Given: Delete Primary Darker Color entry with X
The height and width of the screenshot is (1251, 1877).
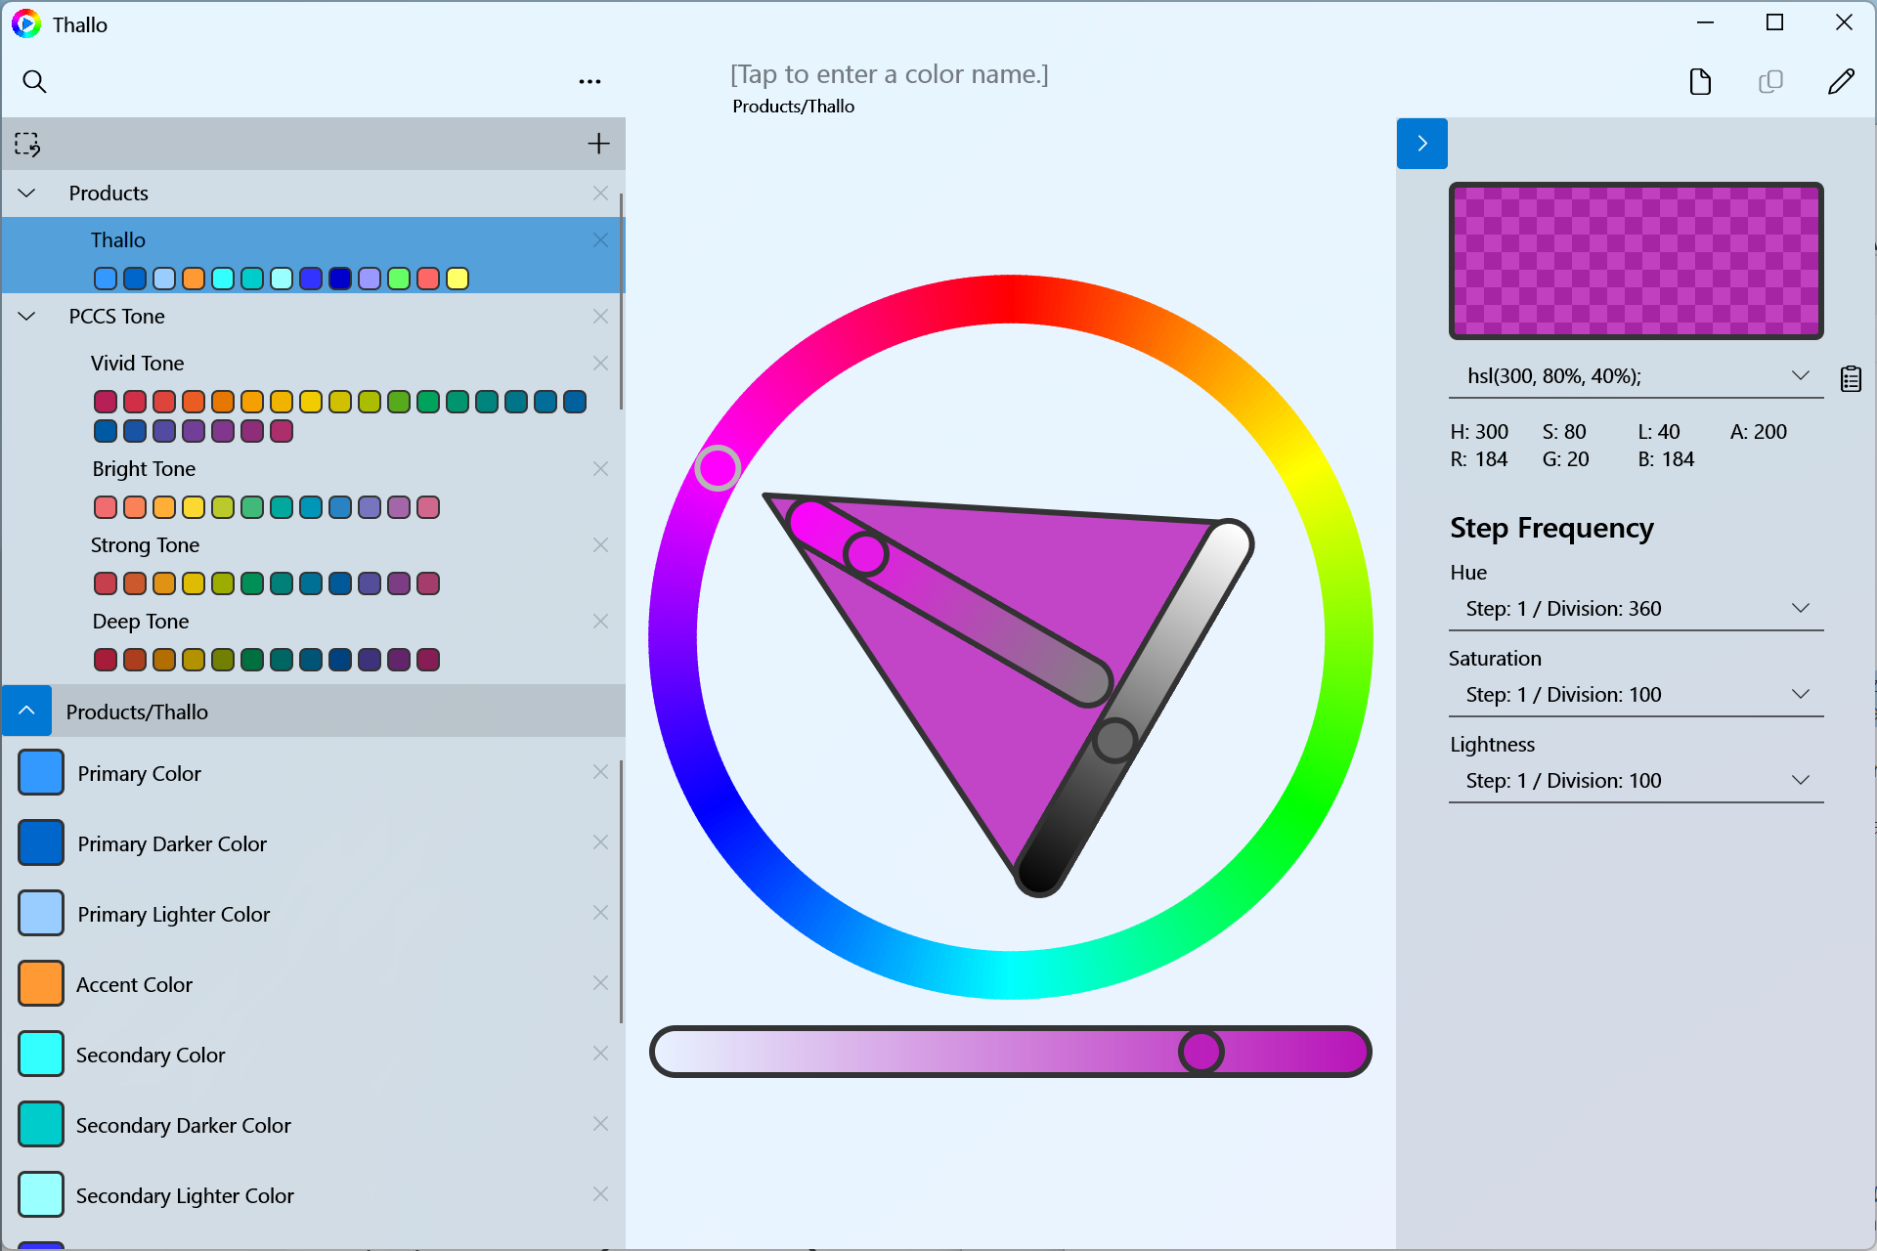Looking at the screenshot, I should [600, 842].
